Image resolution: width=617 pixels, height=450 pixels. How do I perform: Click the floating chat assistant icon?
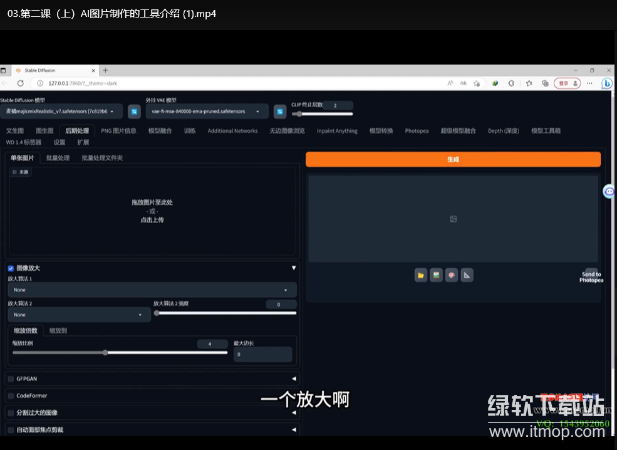pos(609,191)
